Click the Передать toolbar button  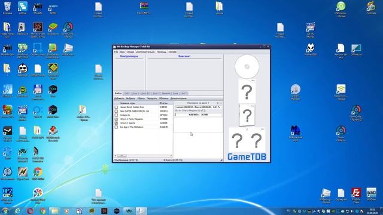pyautogui.click(x=151, y=99)
